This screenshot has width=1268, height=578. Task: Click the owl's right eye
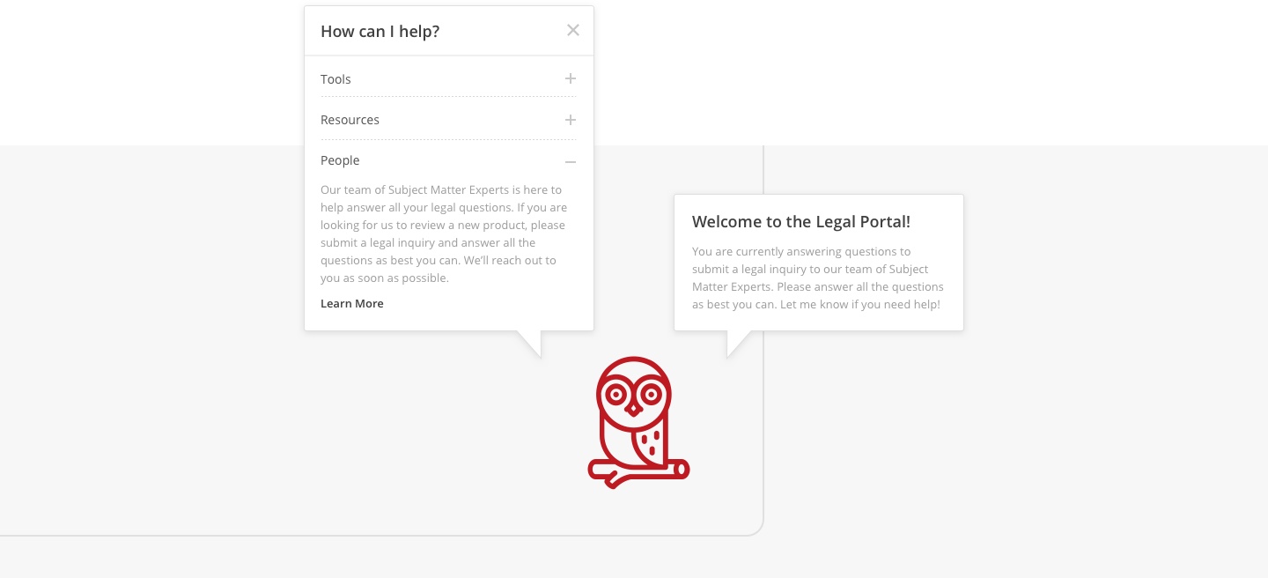[x=651, y=391]
